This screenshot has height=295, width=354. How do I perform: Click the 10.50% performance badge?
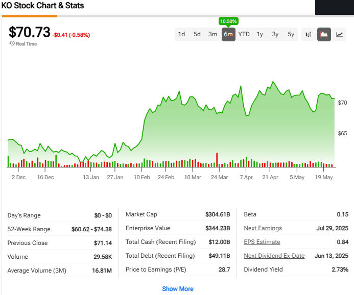[228, 21]
